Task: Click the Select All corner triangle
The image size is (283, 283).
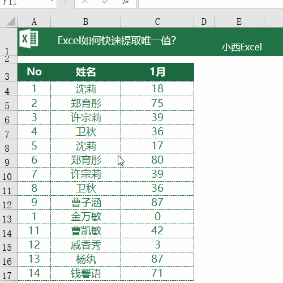Action: point(11,21)
